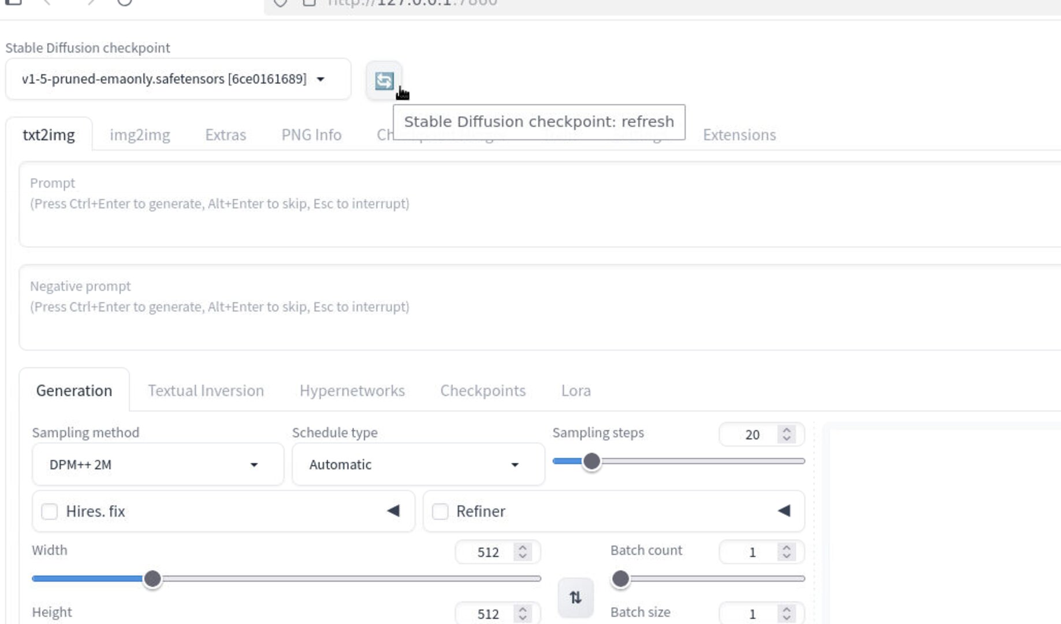Image resolution: width=1061 pixels, height=624 pixels.
Task: Enable Hires. fix
Action: (x=49, y=511)
